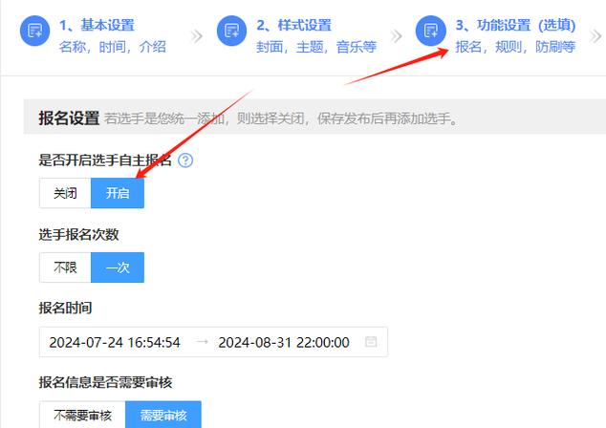Image resolution: width=606 pixels, height=428 pixels.
Task: Select 不需要审核 option
Action: click(82, 415)
